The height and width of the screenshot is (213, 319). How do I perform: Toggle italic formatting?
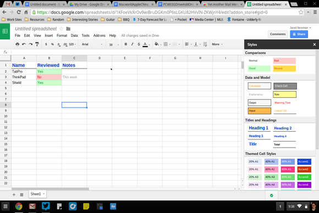(x=132, y=44)
